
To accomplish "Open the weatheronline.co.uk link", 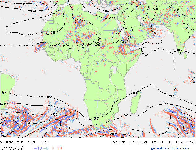I will click(x=170, y=148).
